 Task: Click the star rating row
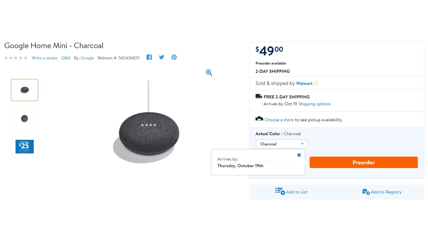pyautogui.click(x=16, y=58)
